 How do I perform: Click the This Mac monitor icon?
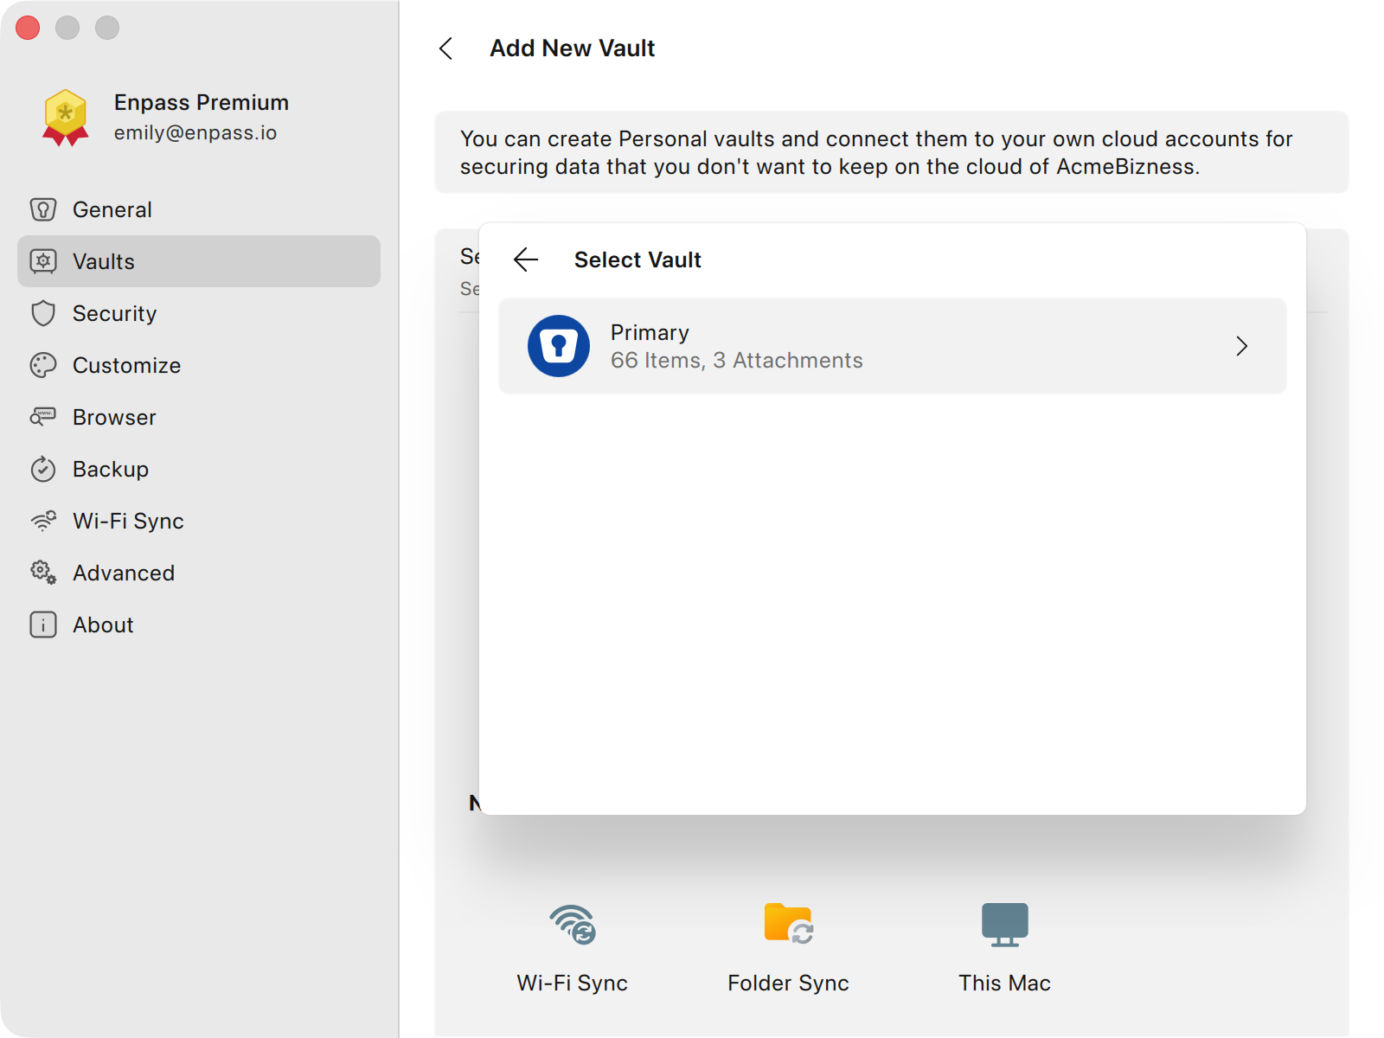pos(1005,925)
